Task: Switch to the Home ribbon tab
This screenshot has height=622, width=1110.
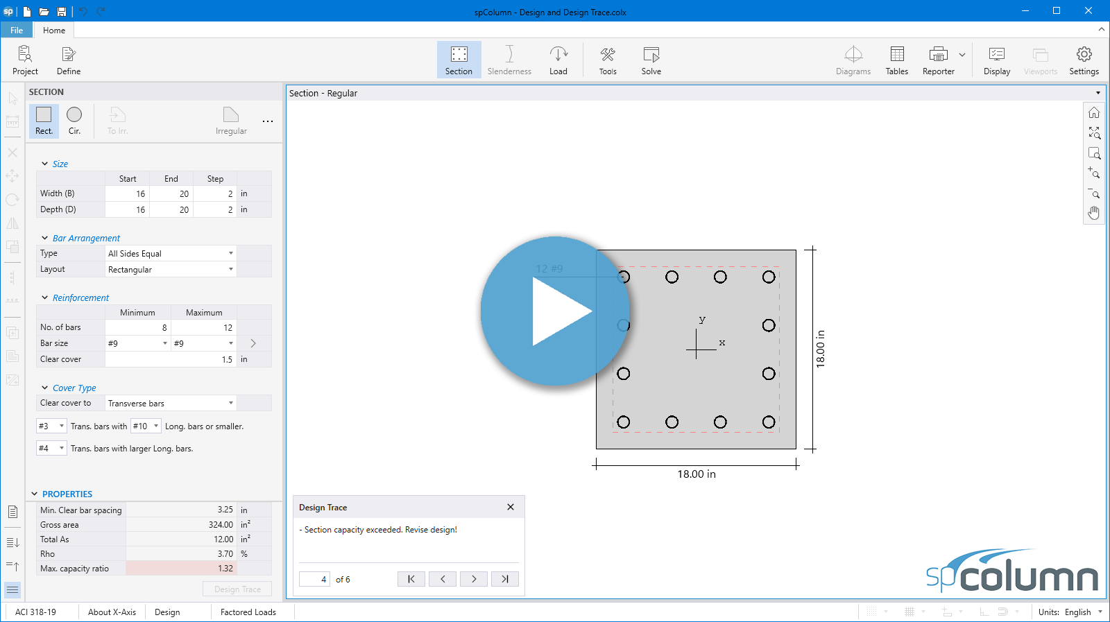Action: (x=54, y=31)
